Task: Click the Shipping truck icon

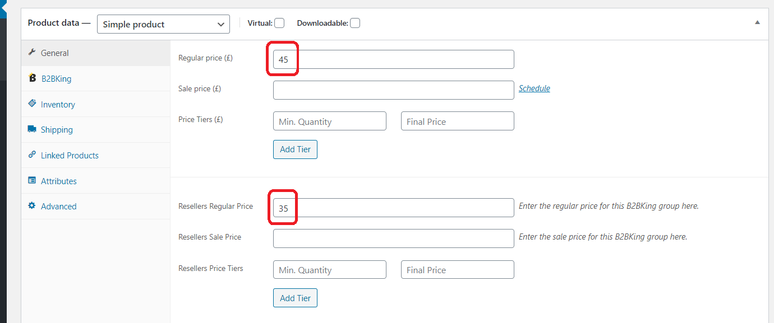Action: click(x=32, y=129)
